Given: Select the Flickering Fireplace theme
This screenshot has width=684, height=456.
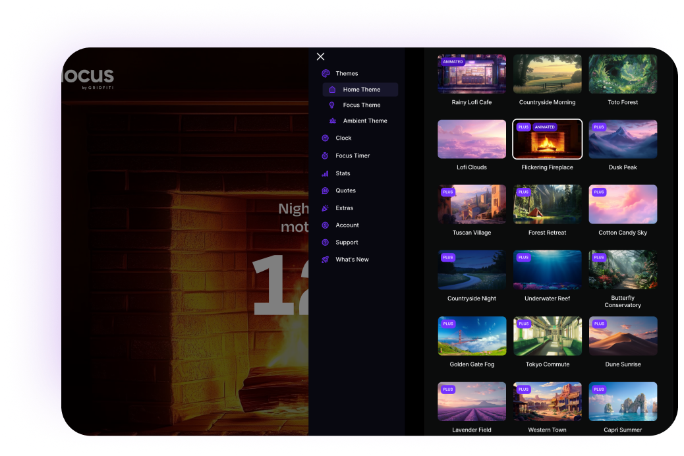Looking at the screenshot, I should (547, 139).
